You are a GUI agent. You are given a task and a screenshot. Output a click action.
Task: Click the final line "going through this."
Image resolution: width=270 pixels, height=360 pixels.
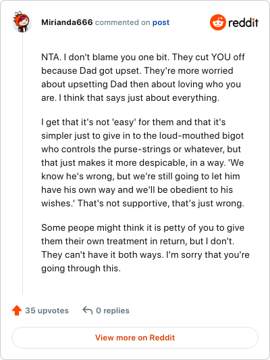81,268
